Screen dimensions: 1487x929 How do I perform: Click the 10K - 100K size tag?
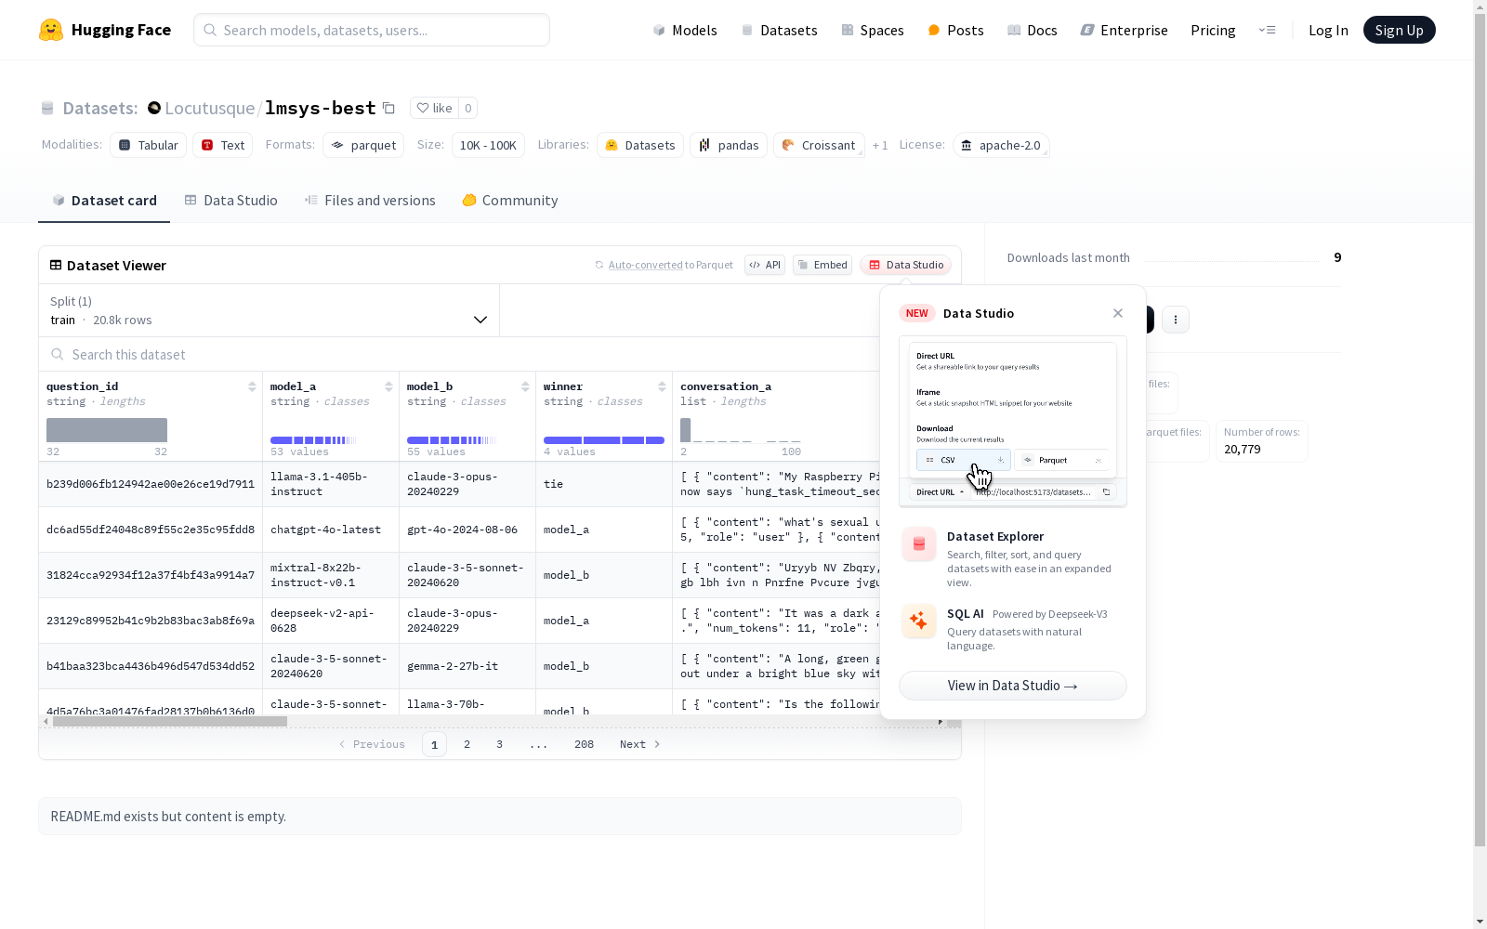(488, 145)
